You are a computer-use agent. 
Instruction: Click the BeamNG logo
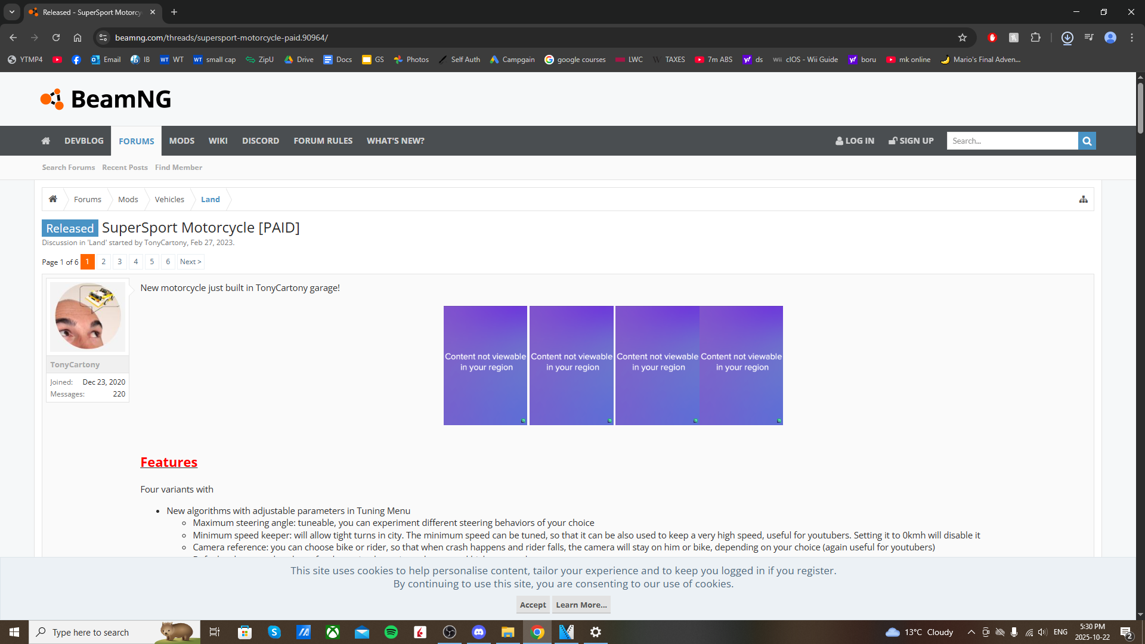[106, 99]
